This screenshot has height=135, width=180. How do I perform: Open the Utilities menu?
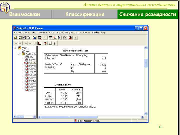pos(86,32)
